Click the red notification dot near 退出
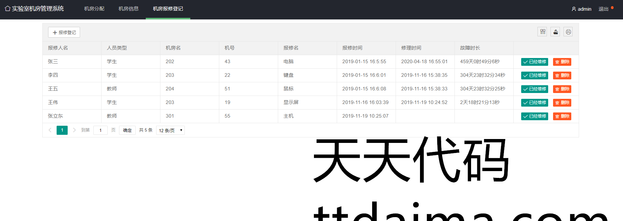Screen dimensions: 623x221 pos(612,7)
